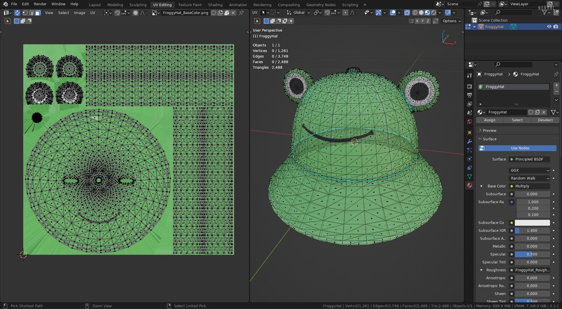
Task: Open the Object Data mesh tab
Action: pos(470,177)
